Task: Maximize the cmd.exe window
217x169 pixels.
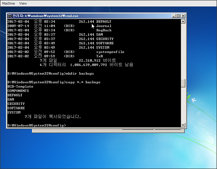Action: (178, 16)
